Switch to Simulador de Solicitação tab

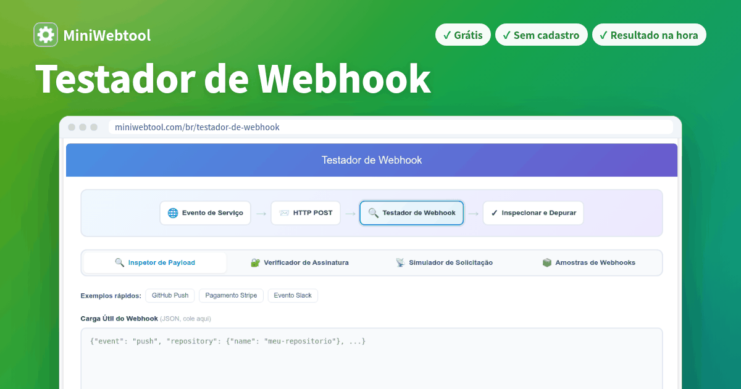(x=444, y=262)
